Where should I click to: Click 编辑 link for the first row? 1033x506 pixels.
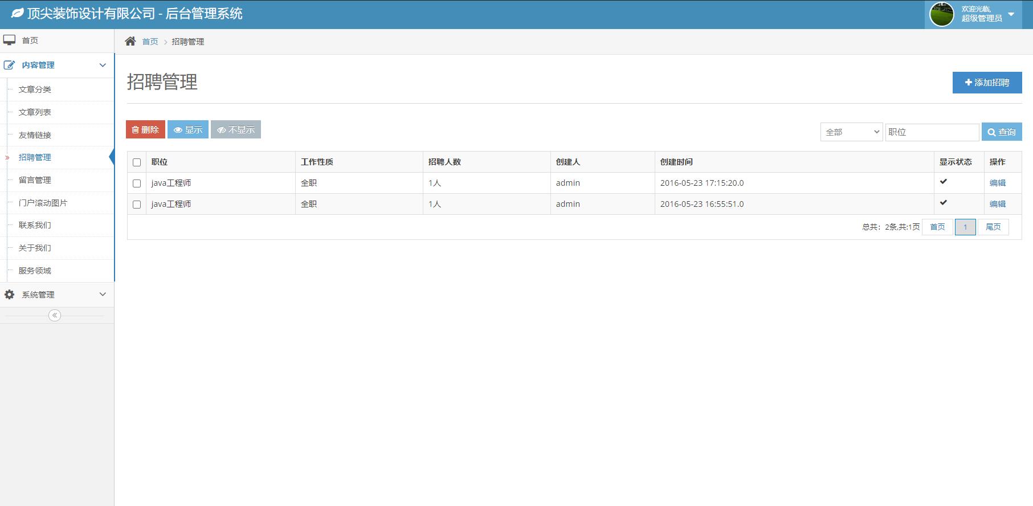[x=997, y=183]
